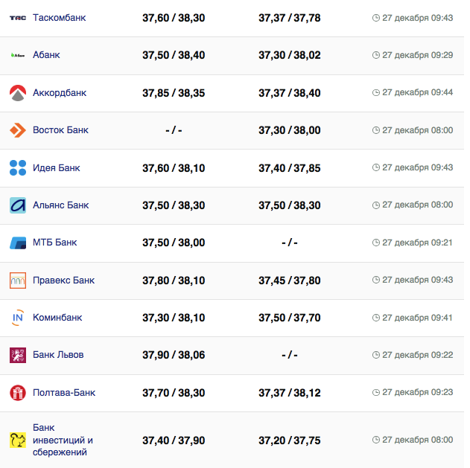Click the orange Восток Банк logo
Image resolution: width=470 pixels, height=468 pixels.
tap(18, 130)
